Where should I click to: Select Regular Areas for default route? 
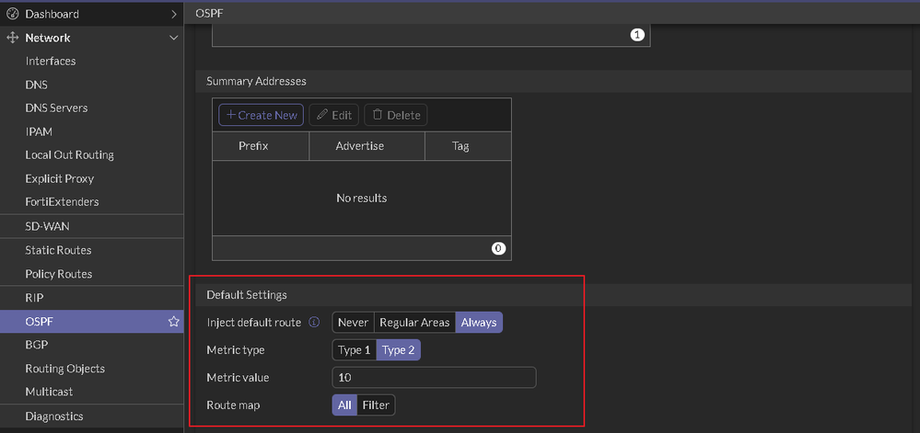[x=414, y=323]
